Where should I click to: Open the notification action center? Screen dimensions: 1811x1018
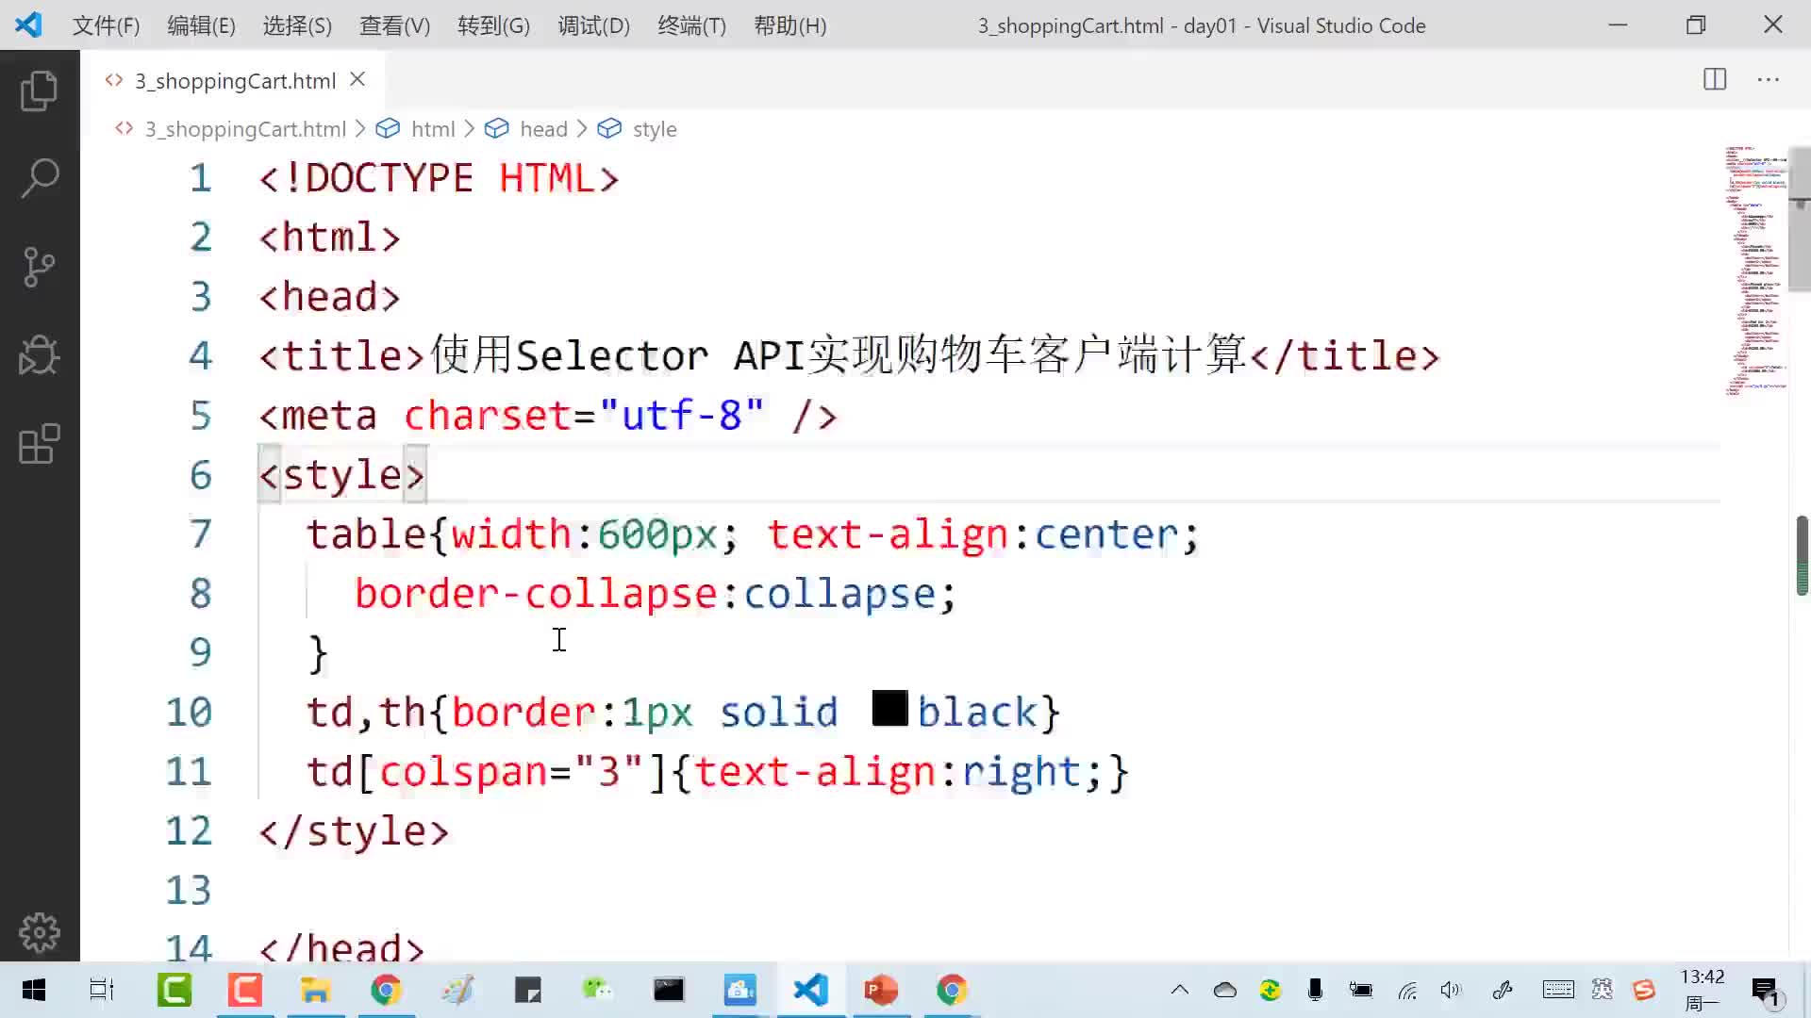tap(1766, 991)
